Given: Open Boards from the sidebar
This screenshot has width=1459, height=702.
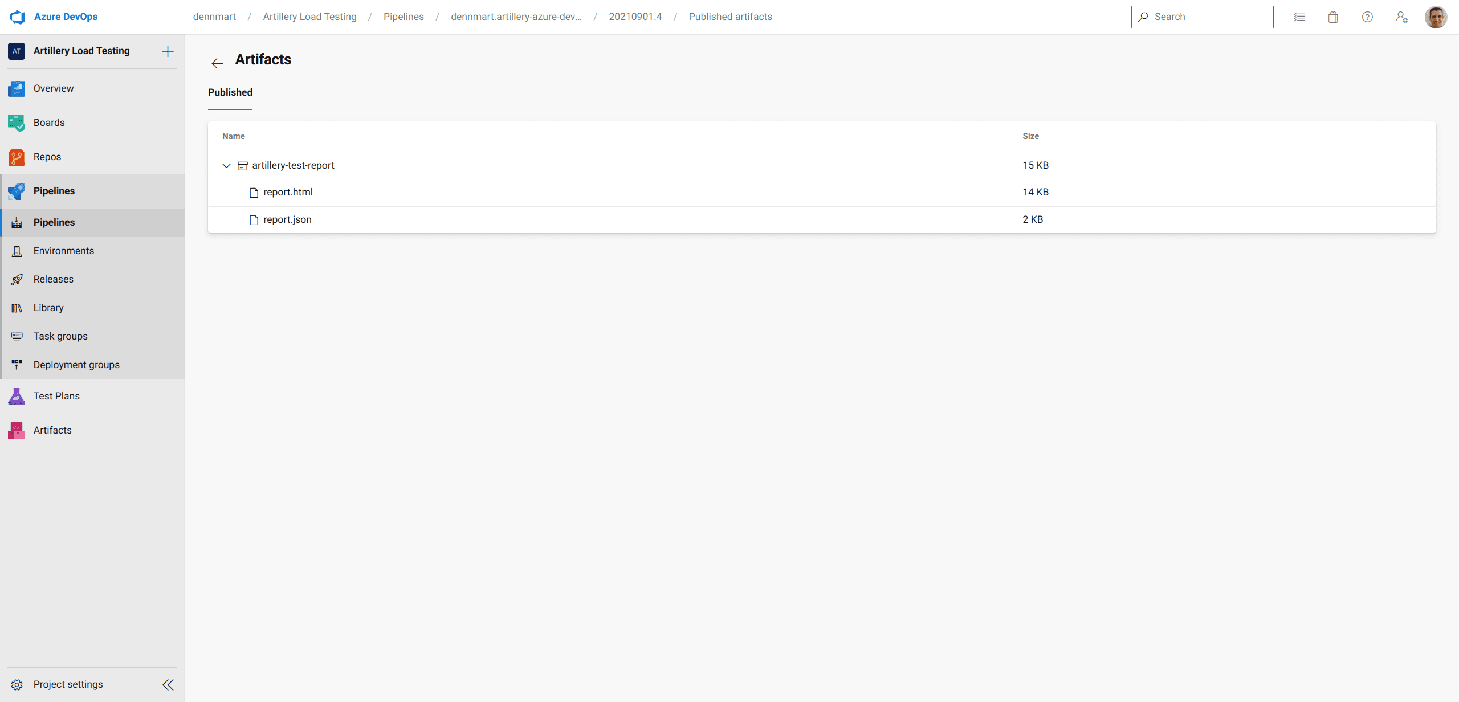Looking at the screenshot, I should click(49, 123).
